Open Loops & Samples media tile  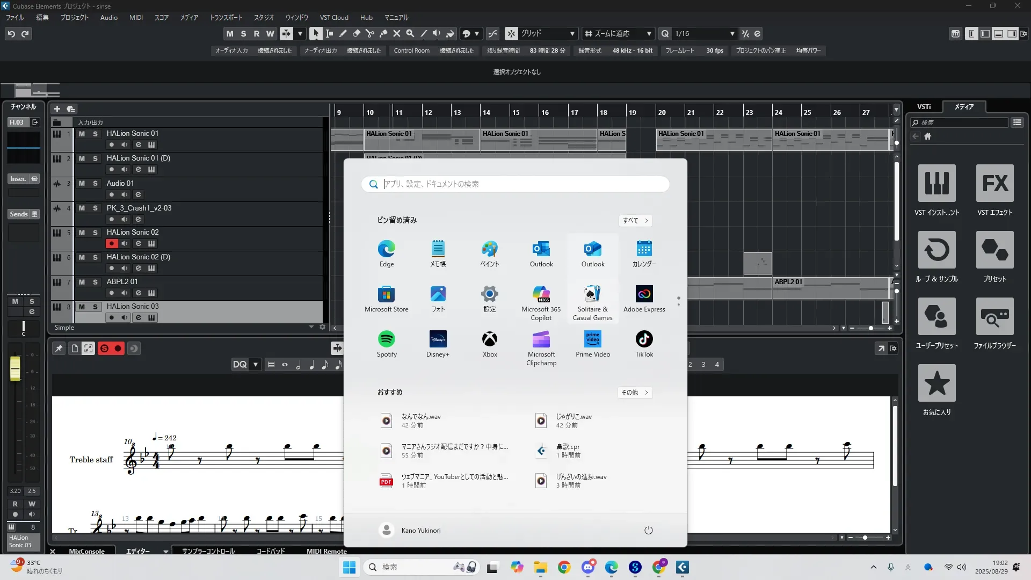tap(936, 250)
